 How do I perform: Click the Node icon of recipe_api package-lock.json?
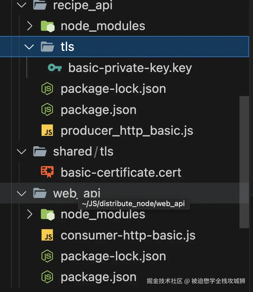pos(47,89)
